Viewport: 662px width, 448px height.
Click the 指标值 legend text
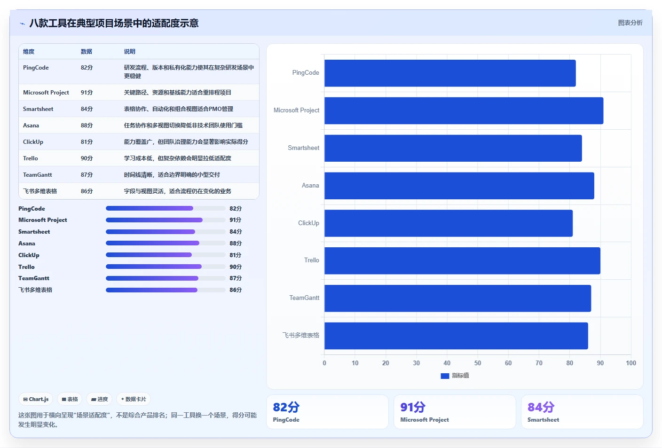pyautogui.click(x=460, y=376)
